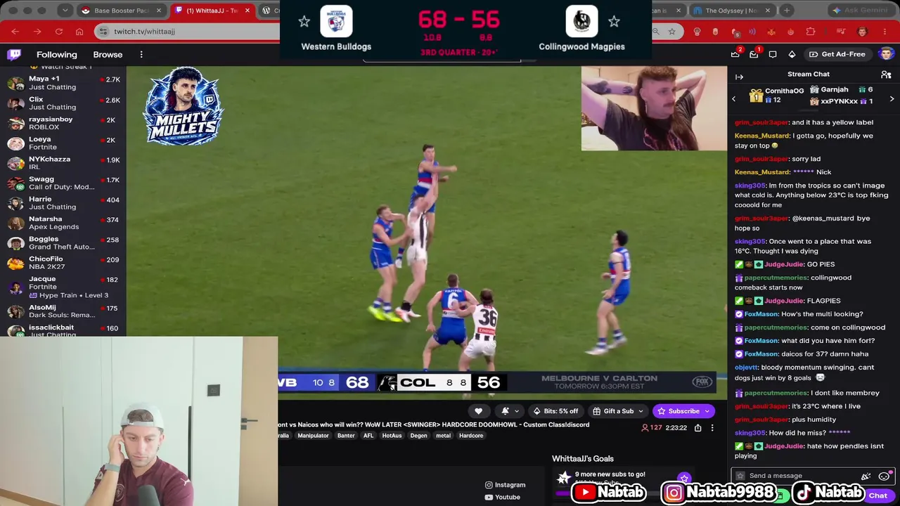
Task: Collapse the Stream Chat panel
Action: [x=739, y=77]
